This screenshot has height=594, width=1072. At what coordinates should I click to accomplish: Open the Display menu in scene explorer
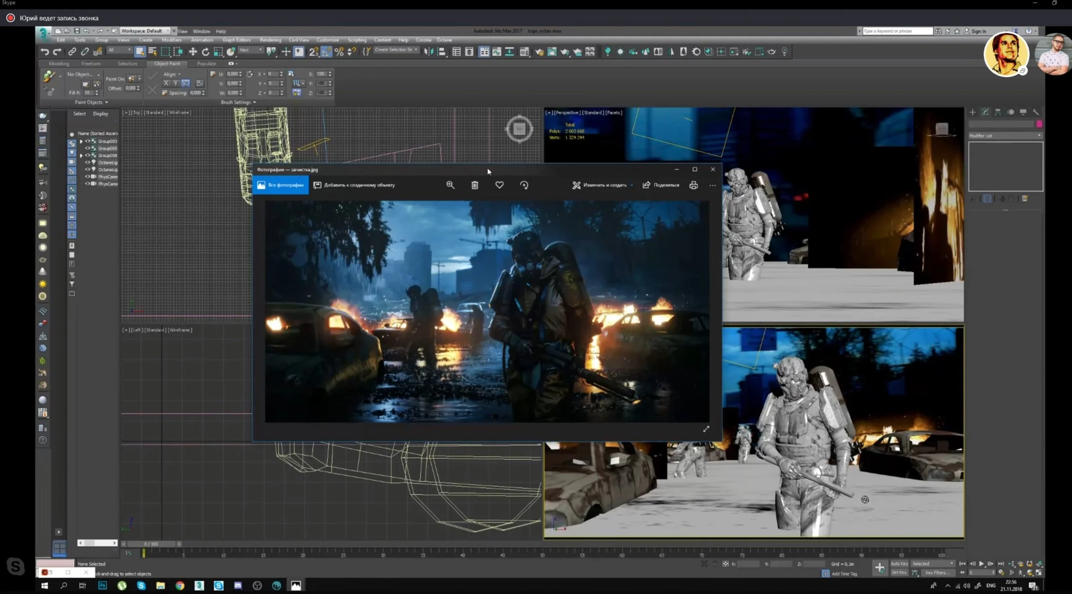pos(101,114)
